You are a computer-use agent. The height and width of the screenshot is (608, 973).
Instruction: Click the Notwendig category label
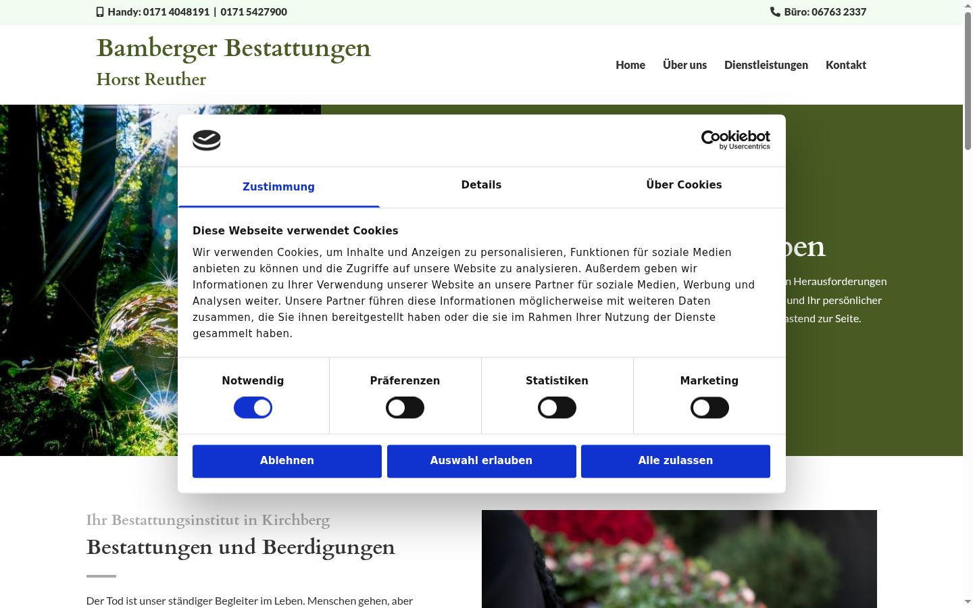[x=253, y=381]
